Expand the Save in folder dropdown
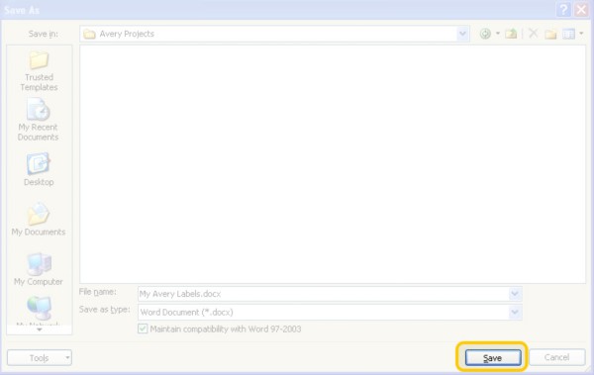The width and height of the screenshot is (594, 375). [x=462, y=34]
